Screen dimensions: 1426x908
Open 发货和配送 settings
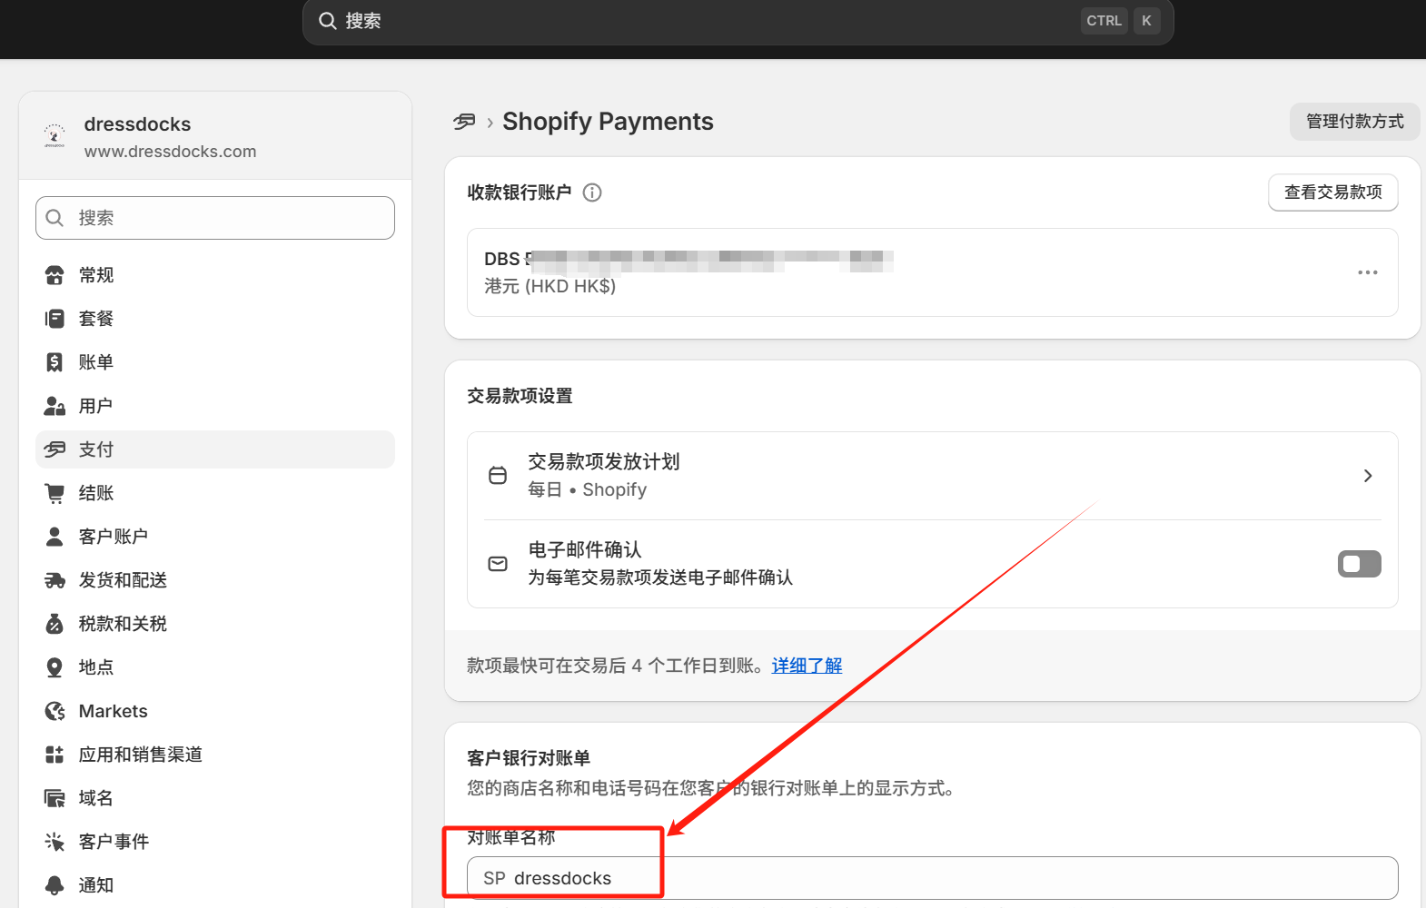[215, 580]
